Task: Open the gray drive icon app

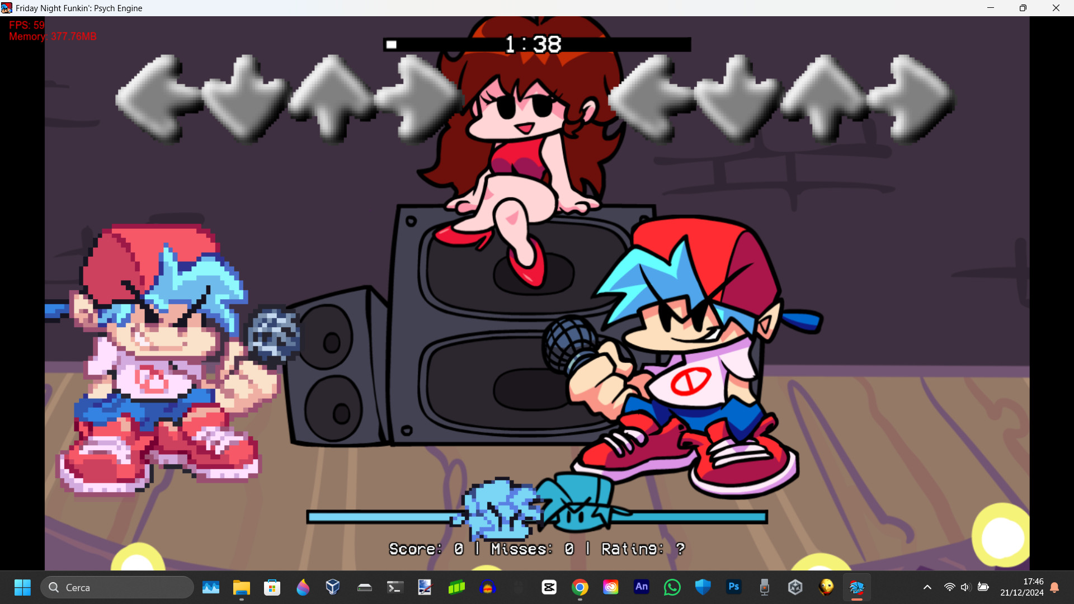Action: pos(365,587)
